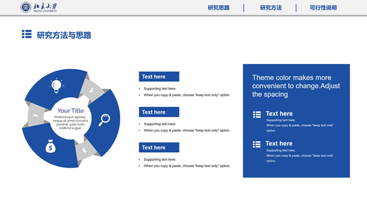Viewport: 367px width, 208px height.
Task: Click the second blue Text here label
Action: click(x=159, y=112)
